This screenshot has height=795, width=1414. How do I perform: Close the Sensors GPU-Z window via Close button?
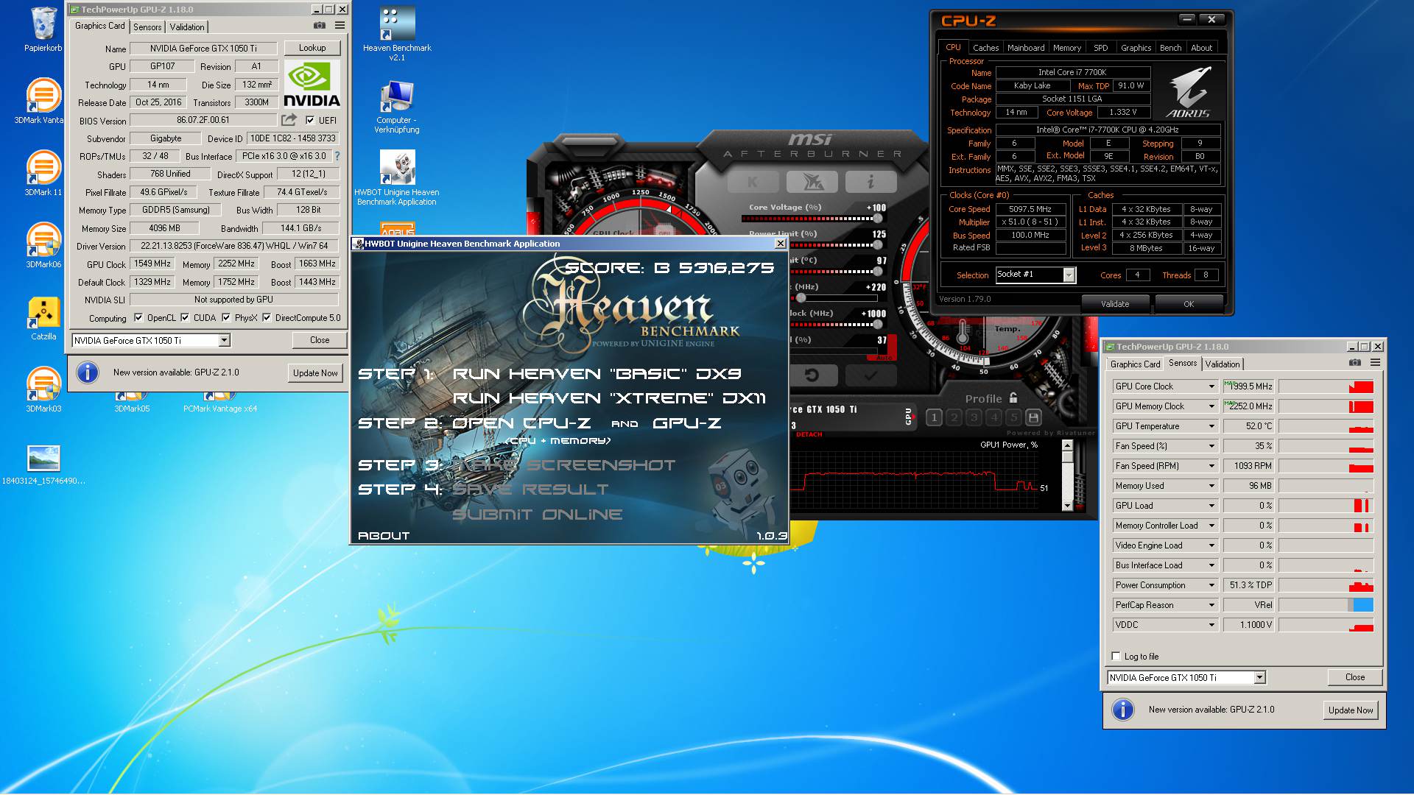pyautogui.click(x=1354, y=677)
